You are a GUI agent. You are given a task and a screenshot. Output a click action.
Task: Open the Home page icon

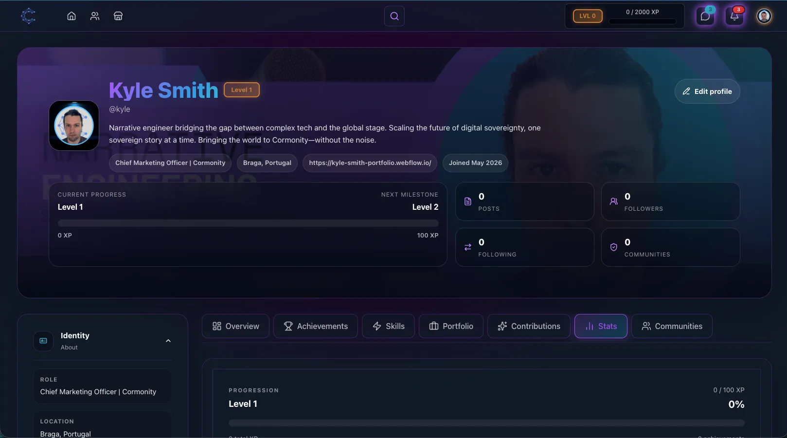pyautogui.click(x=72, y=16)
